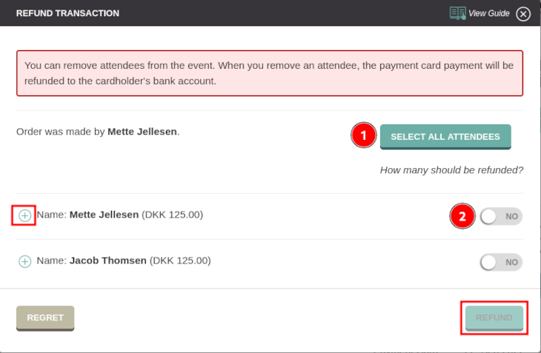Expand Mette Jellesen attendee details
The width and height of the screenshot is (541, 353).
pyautogui.click(x=24, y=215)
